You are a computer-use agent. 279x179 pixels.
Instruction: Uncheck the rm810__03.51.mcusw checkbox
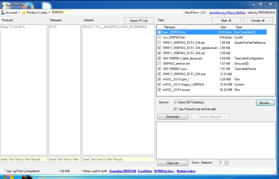tap(159, 90)
